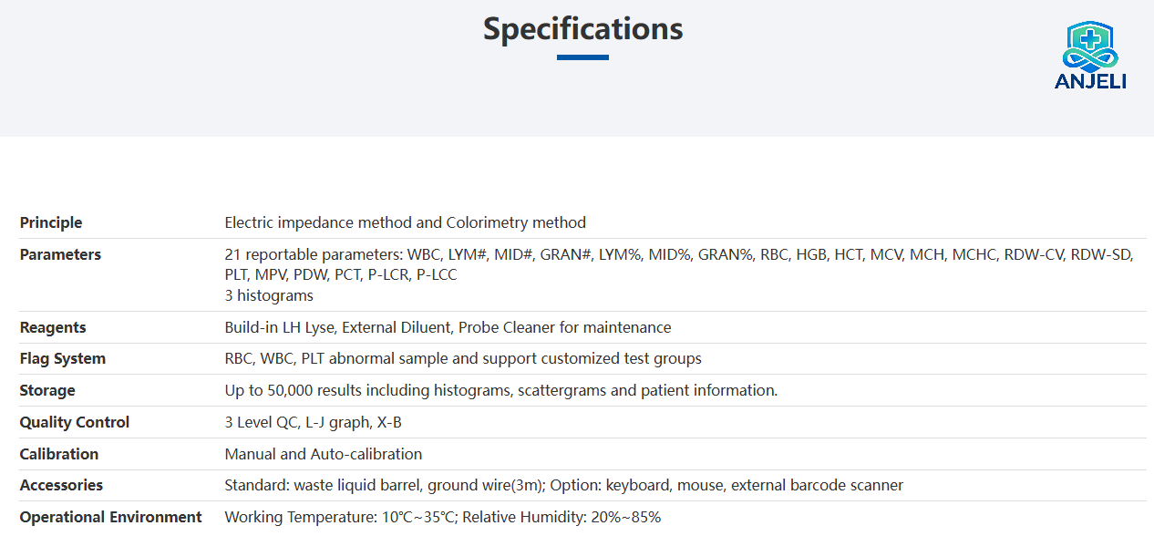Image resolution: width=1154 pixels, height=536 pixels.
Task: Select the Flag System label
Action: click(63, 359)
